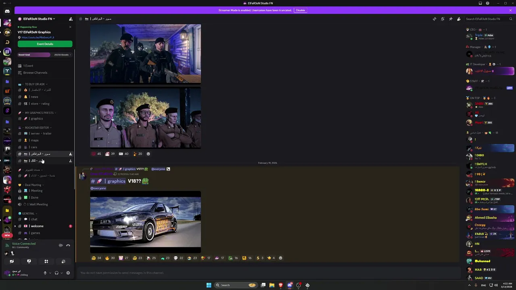Open the Boost Goal progress bar

coord(45,55)
